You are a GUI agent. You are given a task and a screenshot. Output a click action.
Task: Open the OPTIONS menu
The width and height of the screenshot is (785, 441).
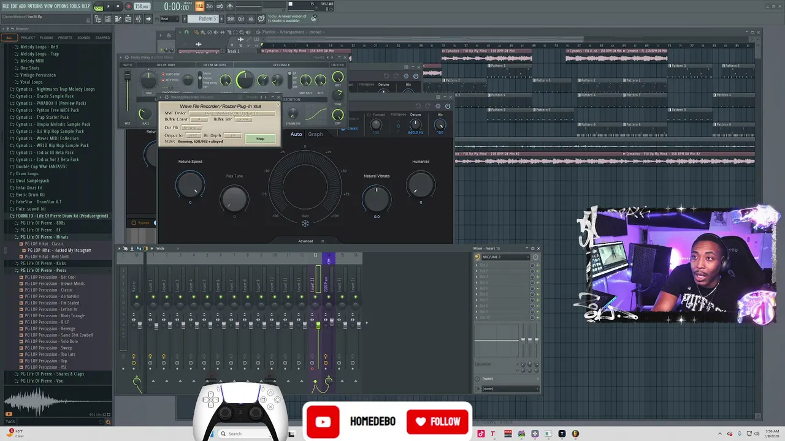[x=61, y=6]
